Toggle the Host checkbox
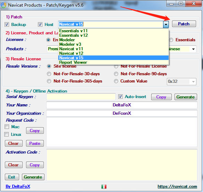The image size is (203, 192). [40, 24]
